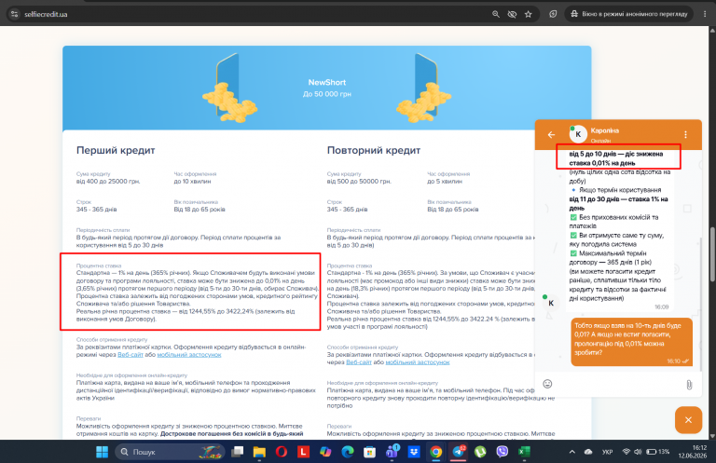716x463 pixels.
Task: Click the taskbar Пошук search box
Action: [x=170, y=452]
